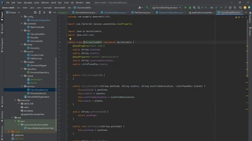This screenshot has height=141, width=252.
Task: Click the warning indicator showing 10 problems
Action: [x=238, y=17]
